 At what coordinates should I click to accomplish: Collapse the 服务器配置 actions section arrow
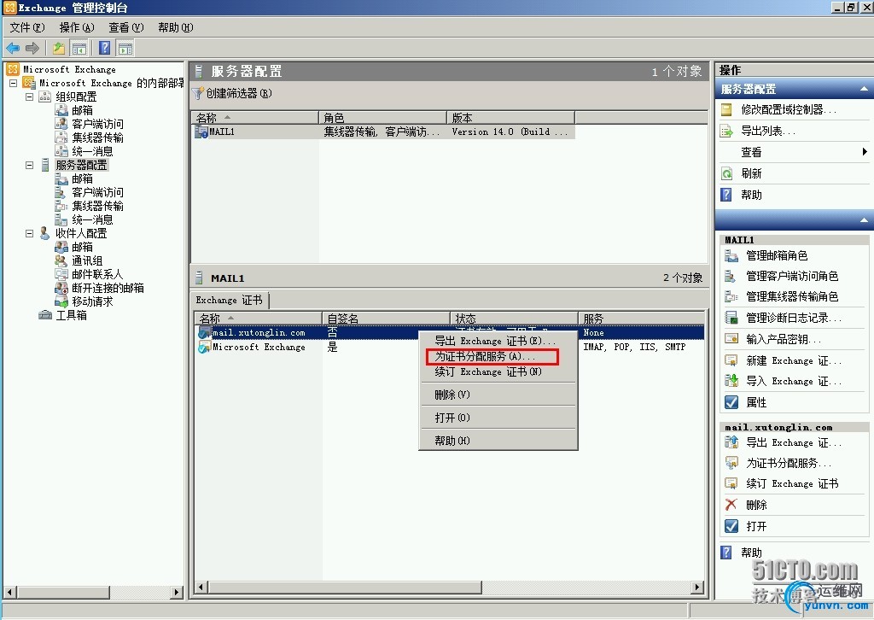click(x=864, y=89)
